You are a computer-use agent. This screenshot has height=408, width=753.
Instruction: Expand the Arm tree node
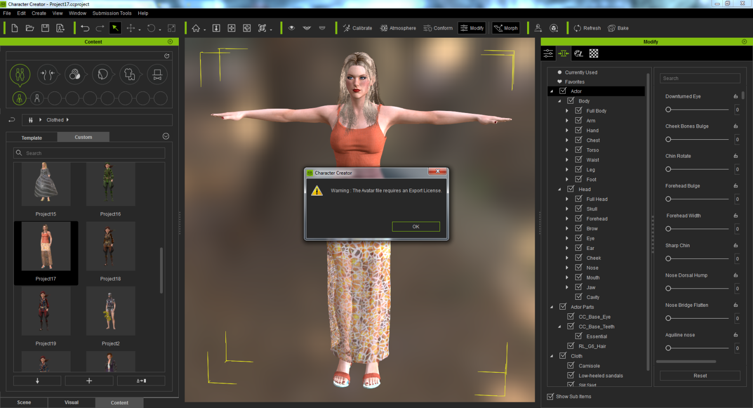pyautogui.click(x=567, y=120)
